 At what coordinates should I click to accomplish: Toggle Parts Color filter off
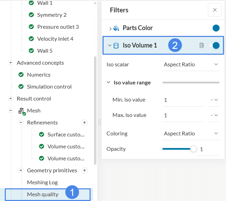214,28
